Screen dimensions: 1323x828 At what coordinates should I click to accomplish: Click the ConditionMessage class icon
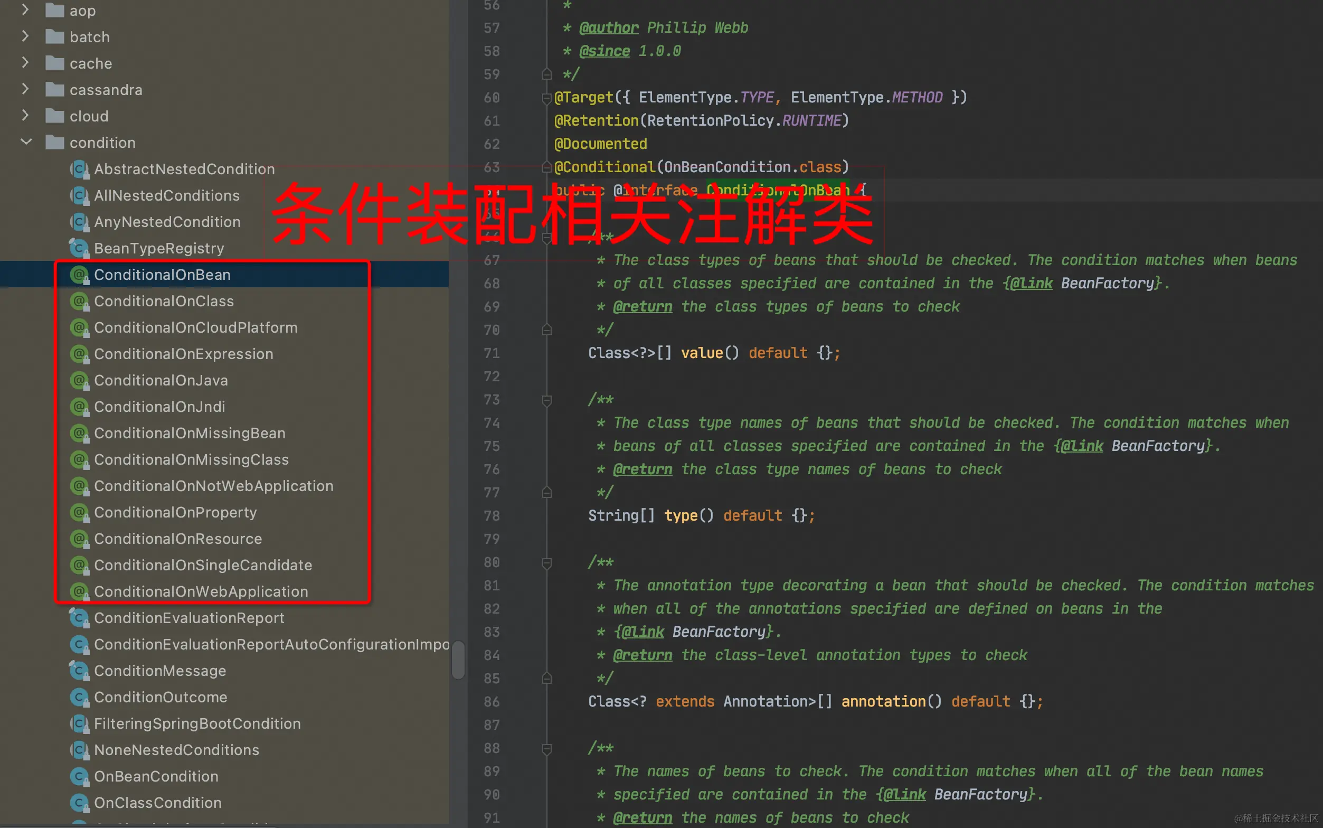point(79,671)
